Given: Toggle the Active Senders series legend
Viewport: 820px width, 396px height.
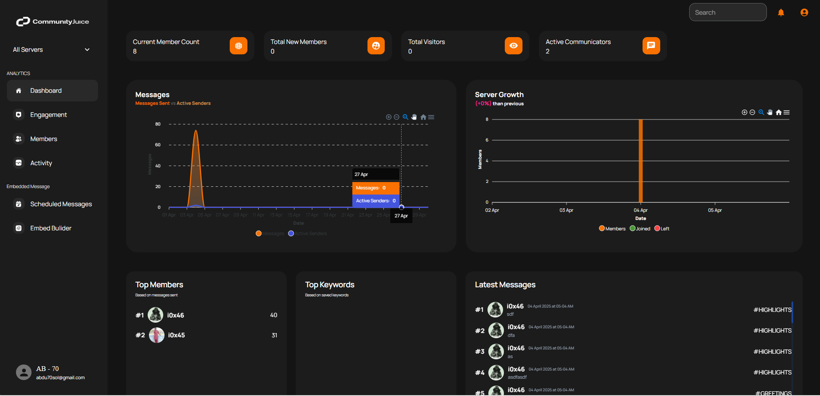Looking at the screenshot, I should coord(307,233).
